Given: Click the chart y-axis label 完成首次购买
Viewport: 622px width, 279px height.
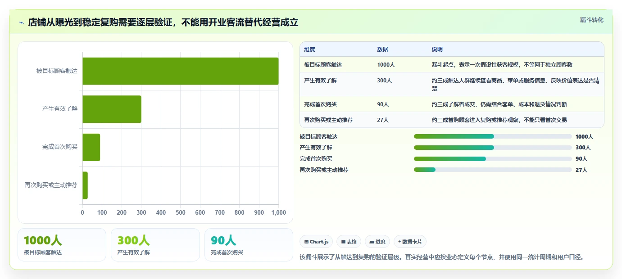Looking at the screenshot, I should tap(59, 147).
